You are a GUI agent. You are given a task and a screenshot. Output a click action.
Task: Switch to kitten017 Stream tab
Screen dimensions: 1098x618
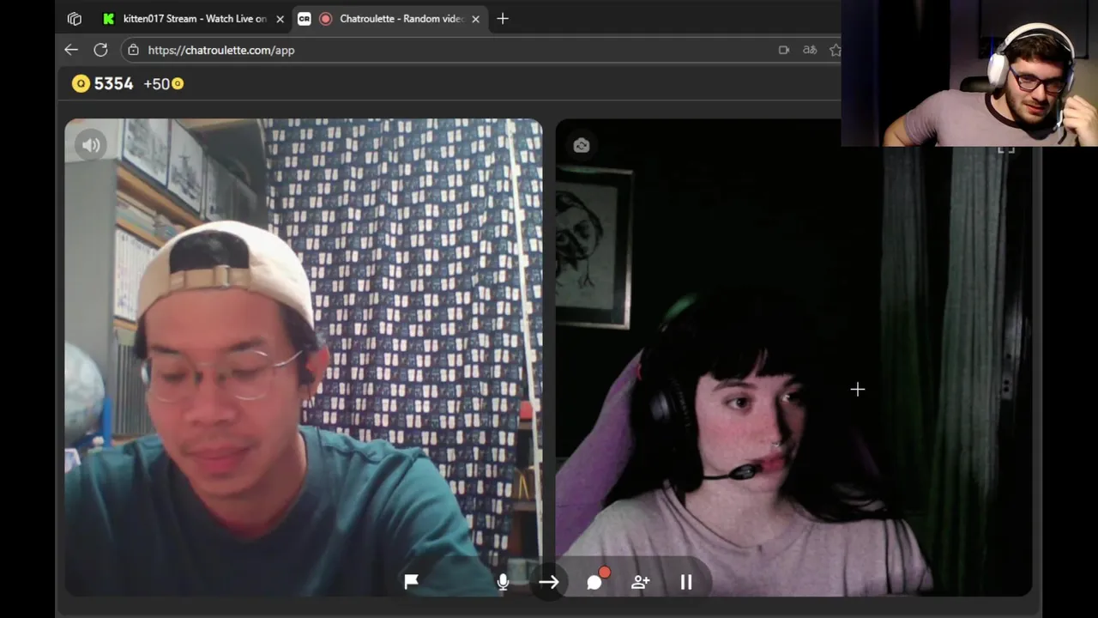(193, 18)
